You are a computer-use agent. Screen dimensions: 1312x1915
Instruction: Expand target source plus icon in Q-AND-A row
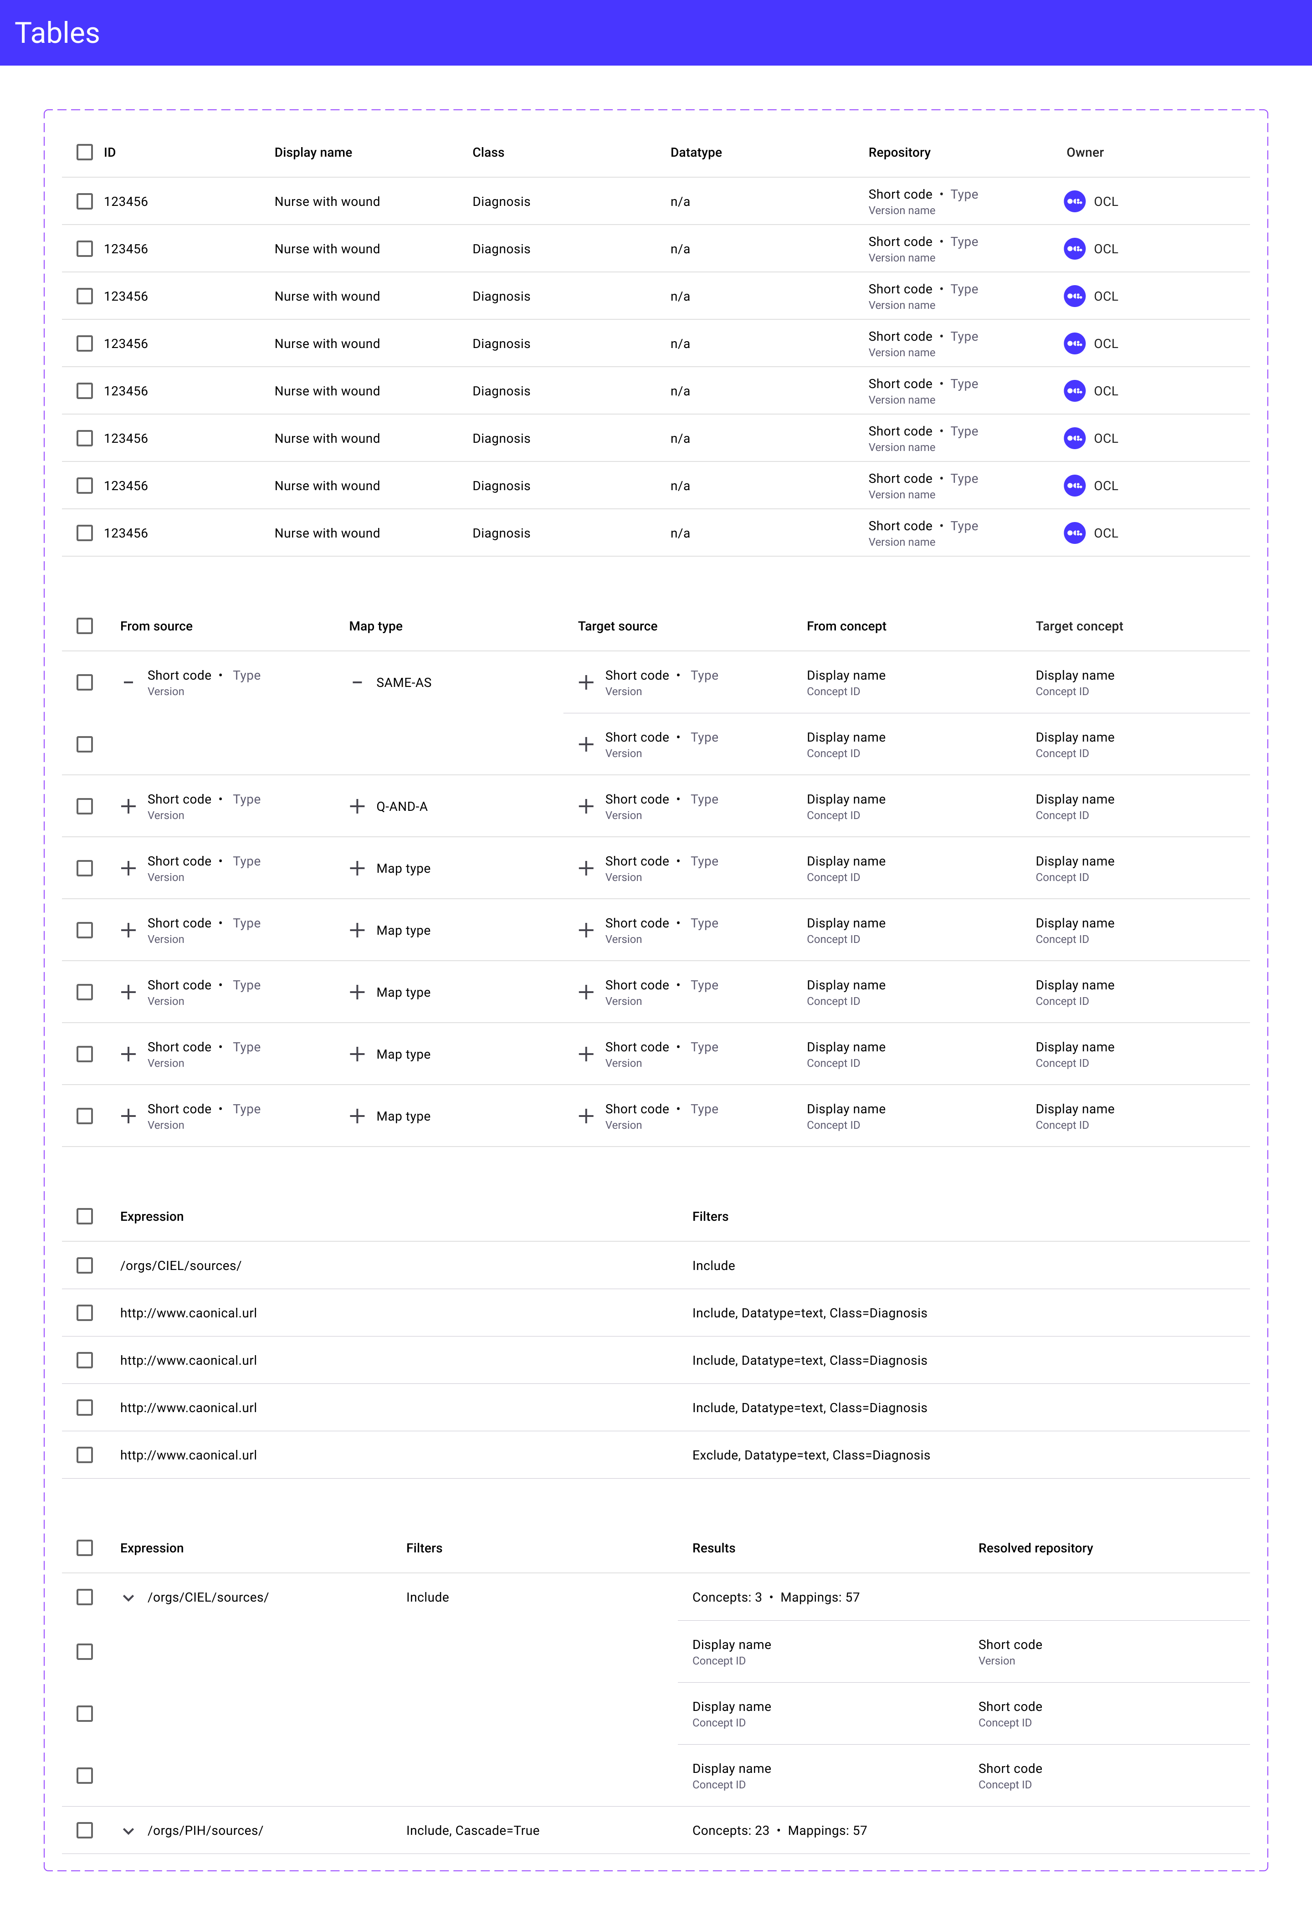[x=586, y=806]
